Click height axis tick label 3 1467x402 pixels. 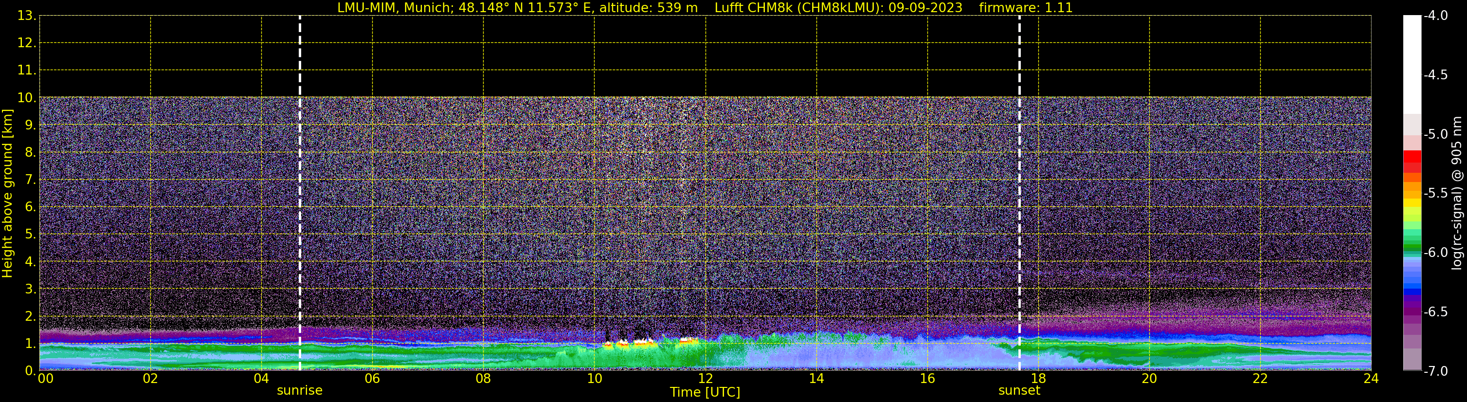30,289
